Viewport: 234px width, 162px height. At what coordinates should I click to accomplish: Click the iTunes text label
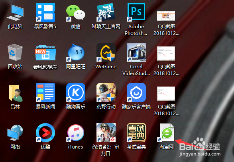75,147
